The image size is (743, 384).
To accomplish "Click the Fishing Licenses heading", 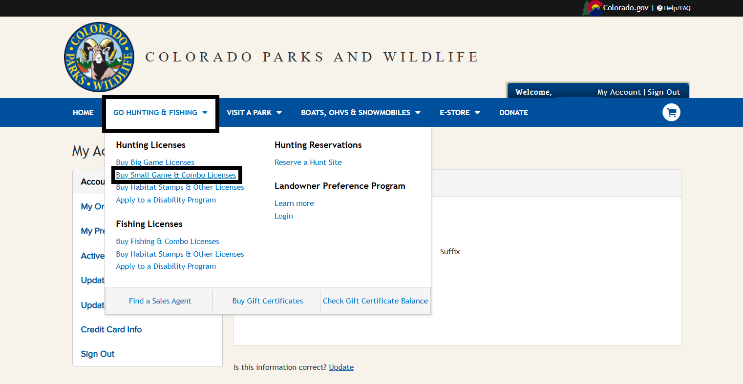I will coord(149,224).
